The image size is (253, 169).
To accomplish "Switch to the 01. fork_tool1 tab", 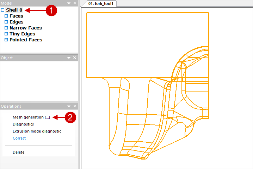I will [99, 4].
